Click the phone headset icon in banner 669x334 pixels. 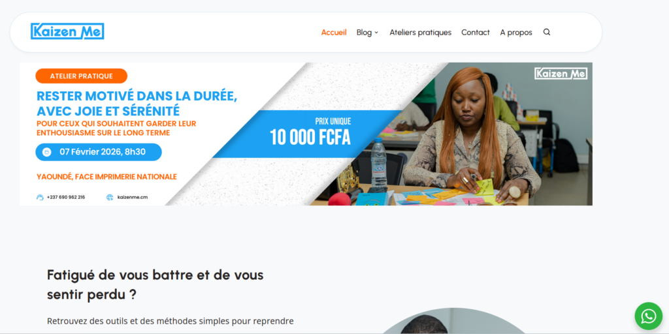pos(40,197)
